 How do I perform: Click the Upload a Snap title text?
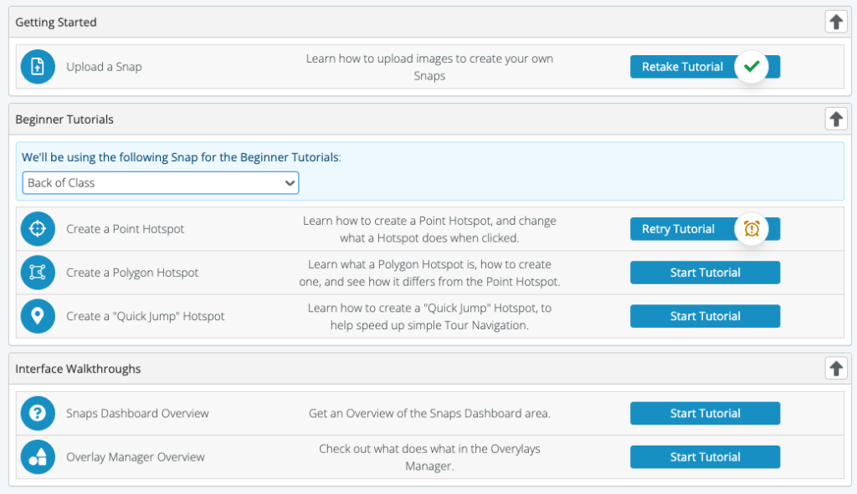pyautogui.click(x=104, y=67)
